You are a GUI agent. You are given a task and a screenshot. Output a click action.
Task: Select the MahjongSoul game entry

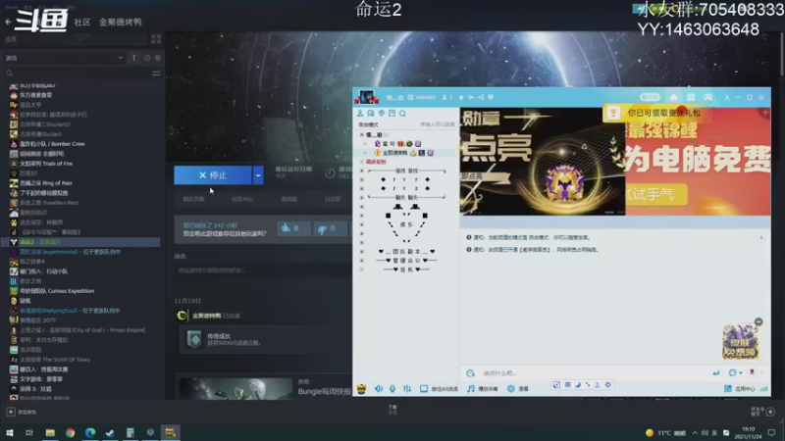pos(70,311)
